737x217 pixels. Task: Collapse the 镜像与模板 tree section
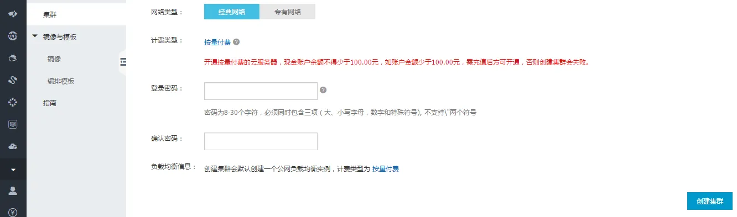click(x=35, y=36)
